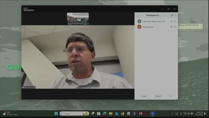Viewport: 209px width, 118px height.
Task: Open File Explorer from the taskbar
Action: [x=111, y=114]
